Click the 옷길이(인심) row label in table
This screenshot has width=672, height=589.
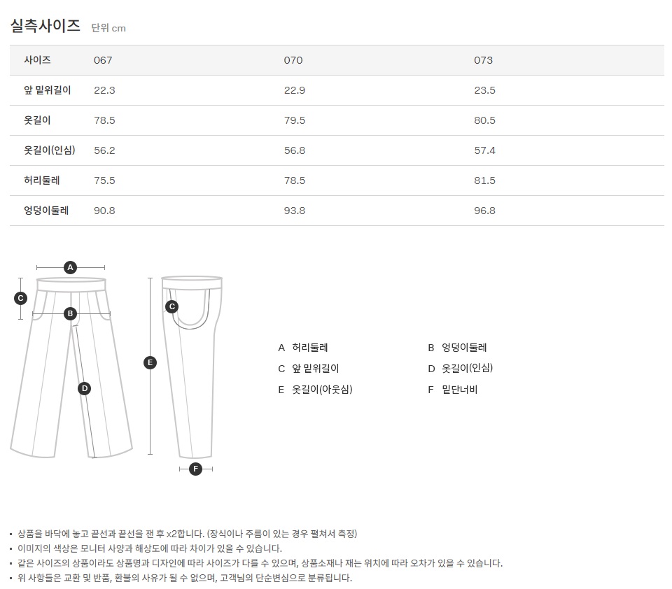(x=50, y=150)
